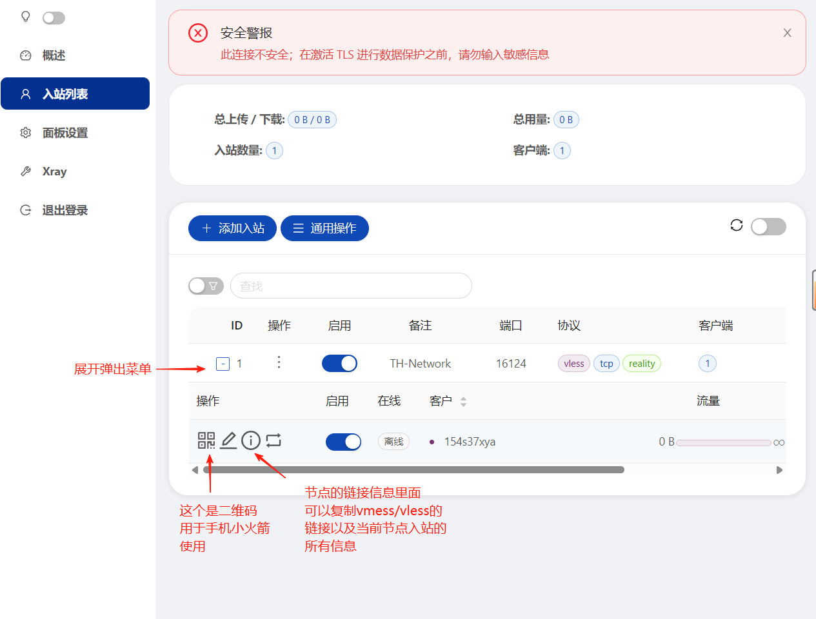Toggle the dark theme switch in sidebar
The width and height of the screenshot is (816, 619).
pos(54,18)
